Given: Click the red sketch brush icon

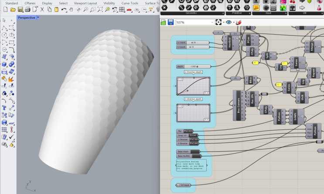Looking at the screenshot, I should pos(239,22).
